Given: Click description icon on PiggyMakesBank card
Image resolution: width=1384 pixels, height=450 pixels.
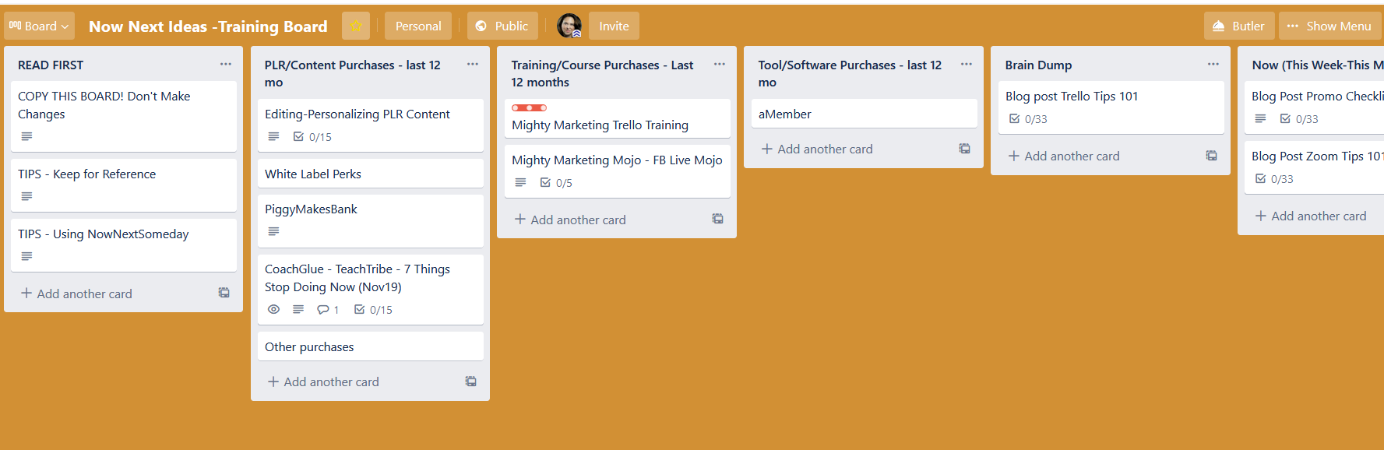Looking at the screenshot, I should (273, 231).
